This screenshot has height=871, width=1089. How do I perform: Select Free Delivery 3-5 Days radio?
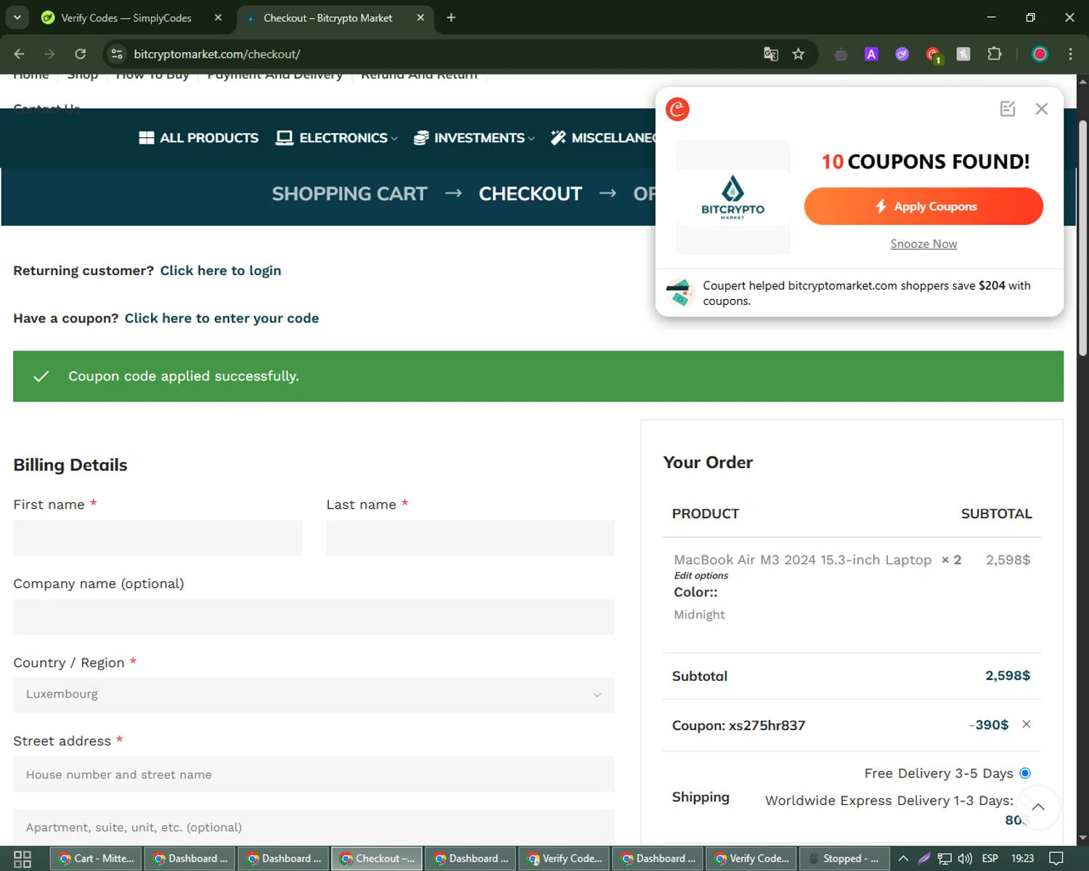pos(1025,773)
